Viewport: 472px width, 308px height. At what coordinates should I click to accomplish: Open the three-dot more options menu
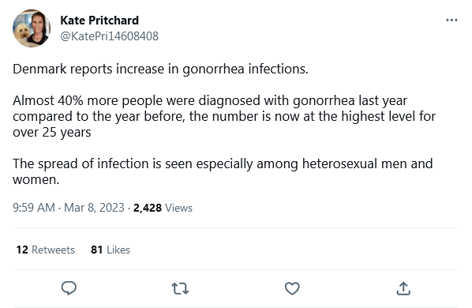451,21
